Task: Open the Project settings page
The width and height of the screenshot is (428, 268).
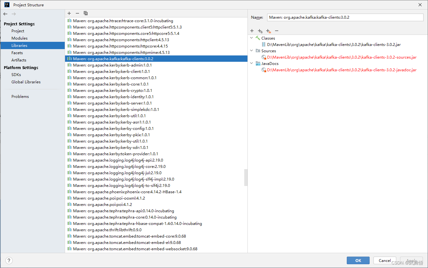Action: (18, 31)
